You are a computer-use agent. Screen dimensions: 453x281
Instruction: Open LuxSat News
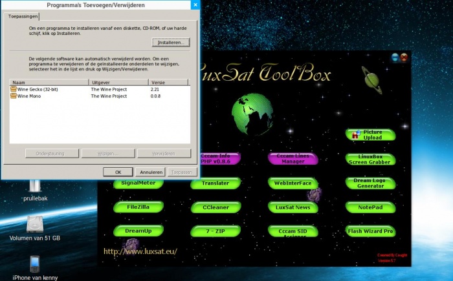tap(293, 207)
